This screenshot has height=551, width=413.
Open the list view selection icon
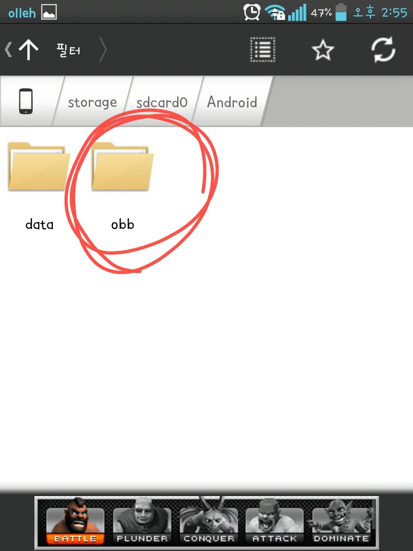coord(262,50)
